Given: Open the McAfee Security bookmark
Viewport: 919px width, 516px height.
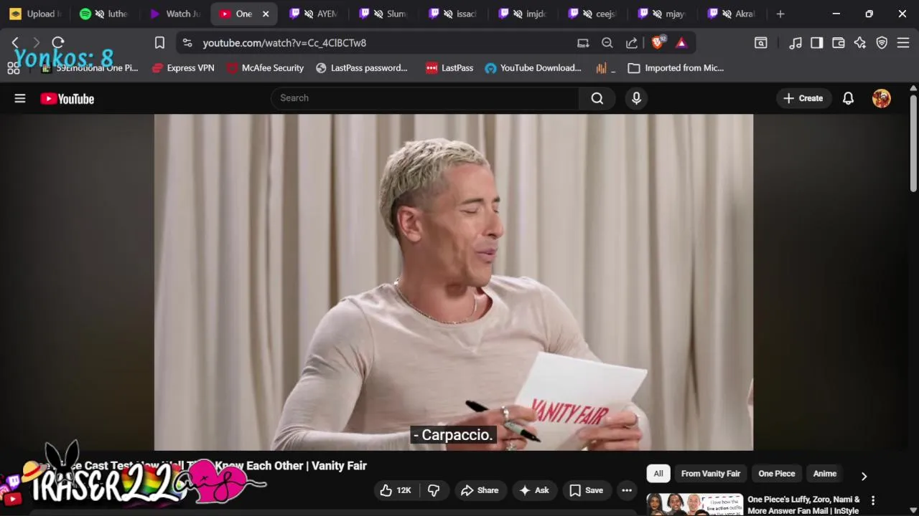Looking at the screenshot, I should (x=266, y=68).
